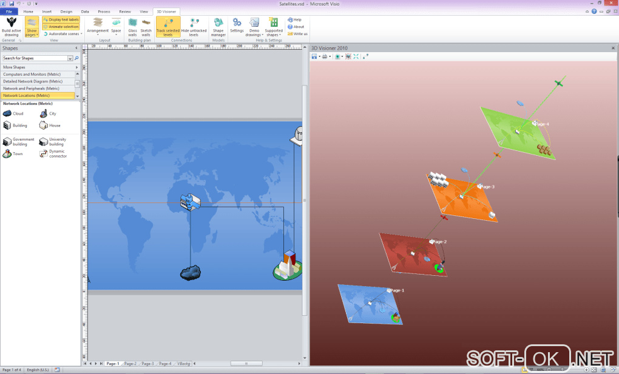Open the File tab

(9, 12)
